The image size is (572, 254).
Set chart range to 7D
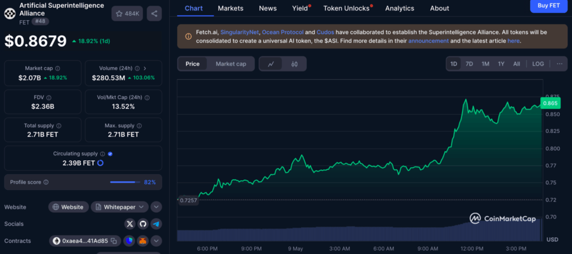469,64
